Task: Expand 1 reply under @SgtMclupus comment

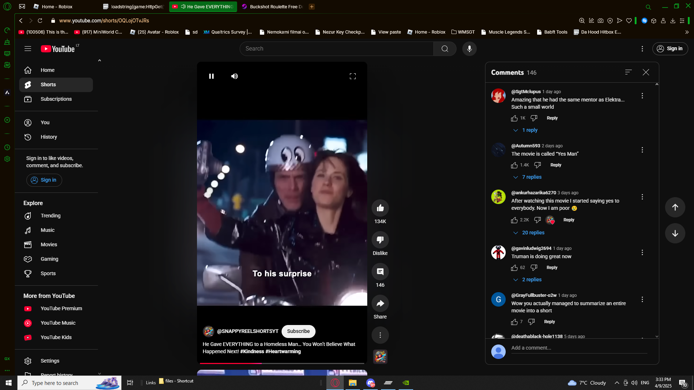Action: pyautogui.click(x=526, y=130)
